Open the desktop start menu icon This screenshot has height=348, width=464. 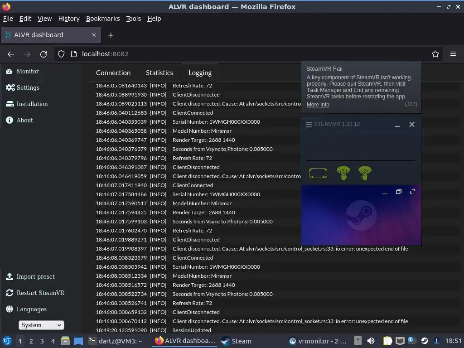click(7, 341)
